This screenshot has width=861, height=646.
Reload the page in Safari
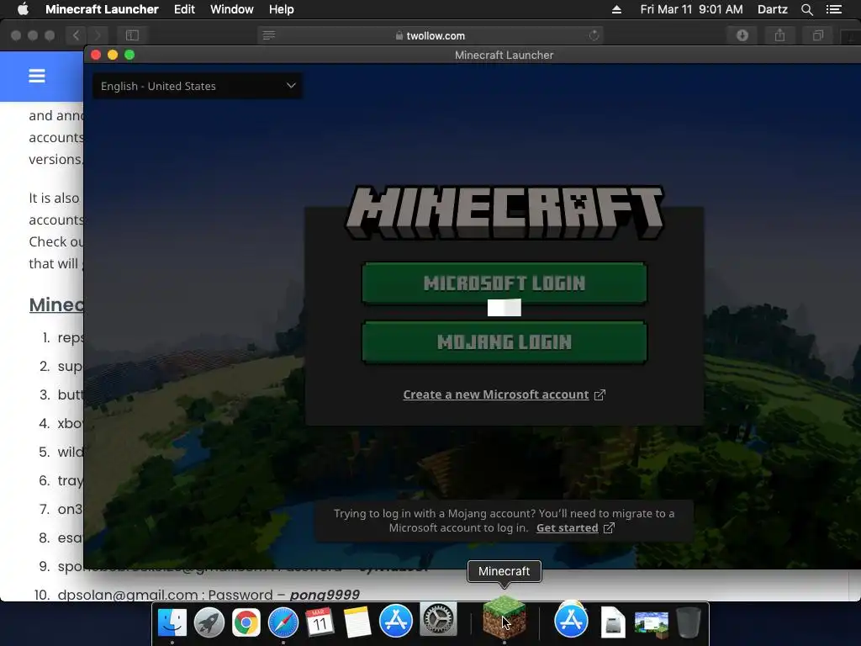[594, 35]
